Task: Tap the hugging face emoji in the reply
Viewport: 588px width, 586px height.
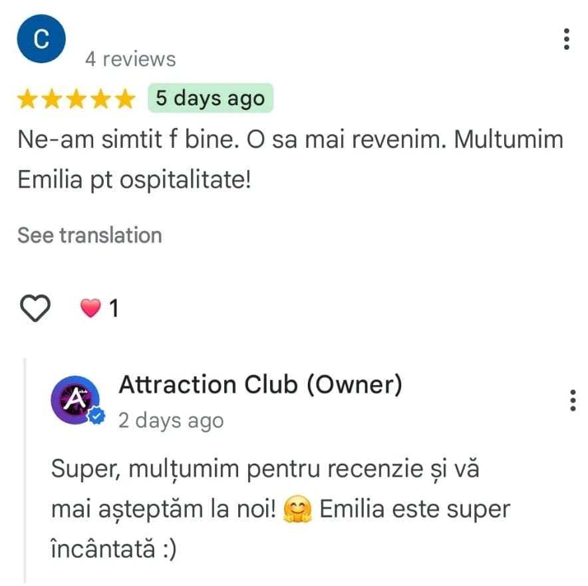Action: click(x=297, y=509)
